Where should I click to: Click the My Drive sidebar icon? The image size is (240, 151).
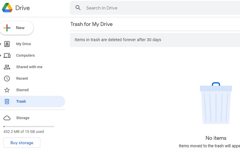7,44
